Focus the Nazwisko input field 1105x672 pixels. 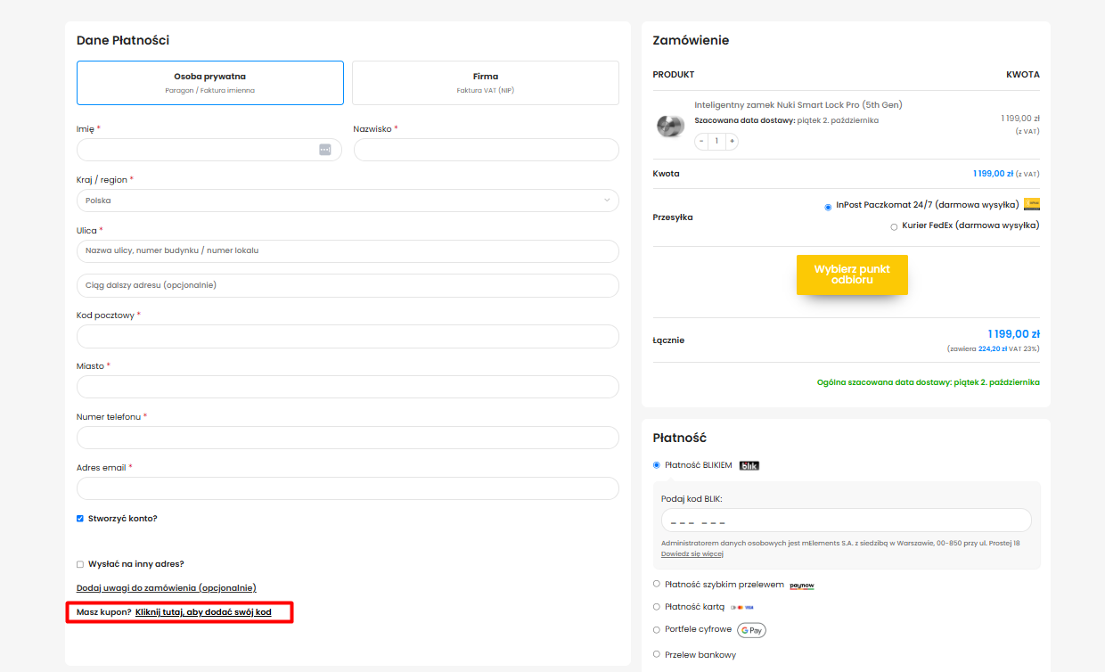point(487,150)
